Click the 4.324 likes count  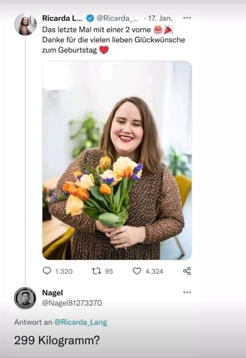coord(154,271)
